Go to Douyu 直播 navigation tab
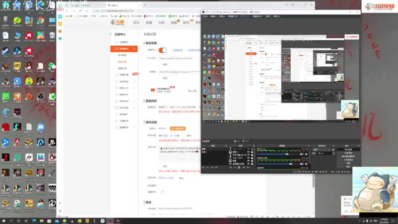The height and width of the screenshot is (224, 398). click(149, 22)
